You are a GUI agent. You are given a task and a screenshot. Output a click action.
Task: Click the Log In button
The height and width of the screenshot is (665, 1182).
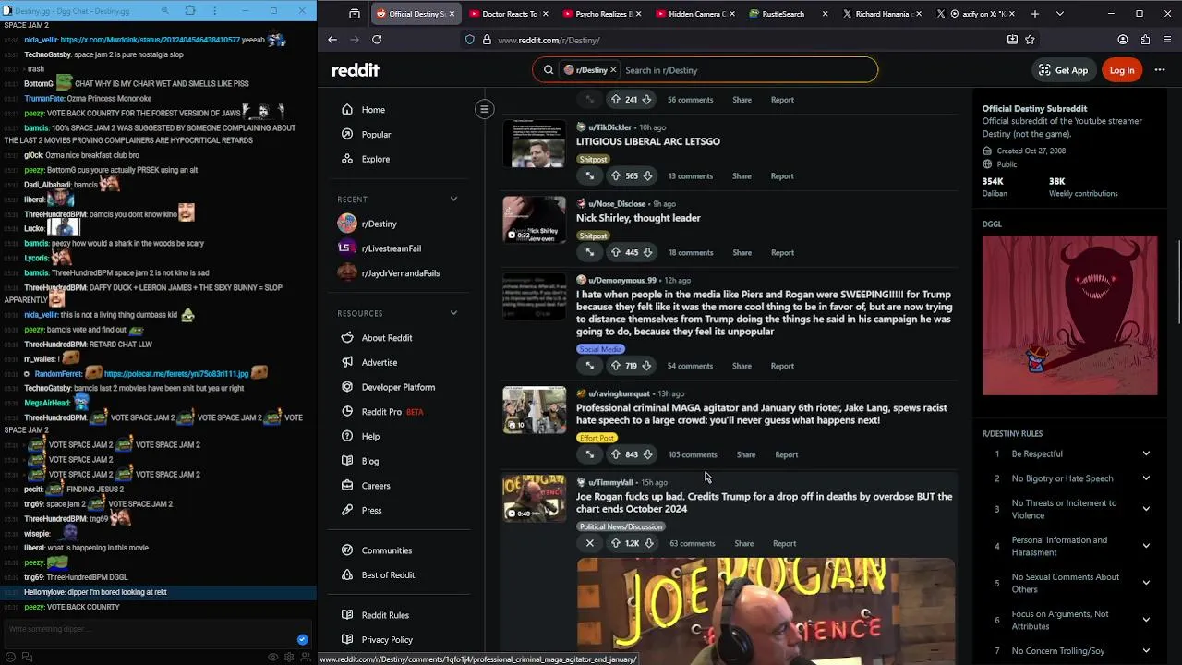[x=1122, y=70]
